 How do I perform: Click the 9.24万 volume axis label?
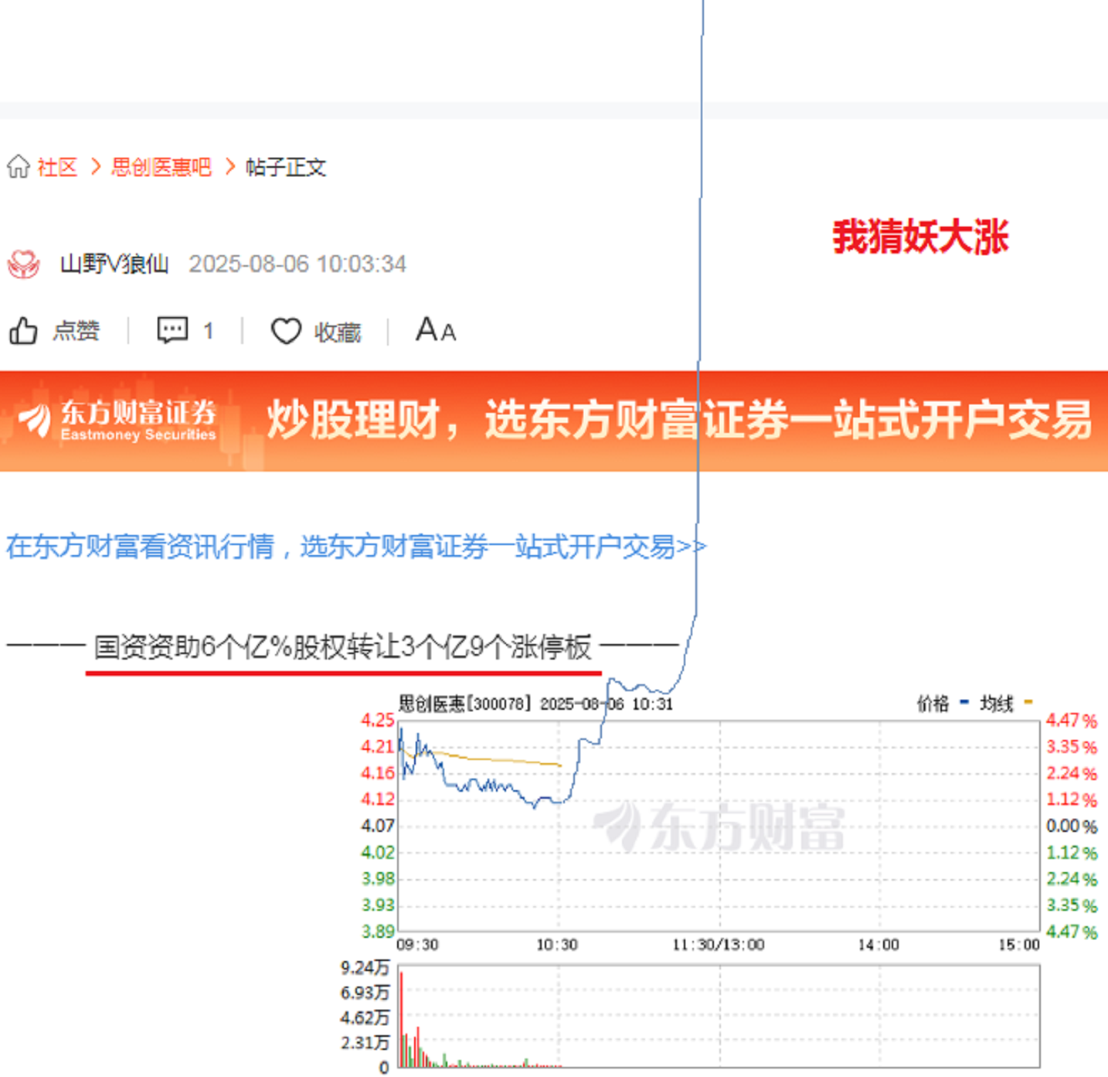point(365,967)
